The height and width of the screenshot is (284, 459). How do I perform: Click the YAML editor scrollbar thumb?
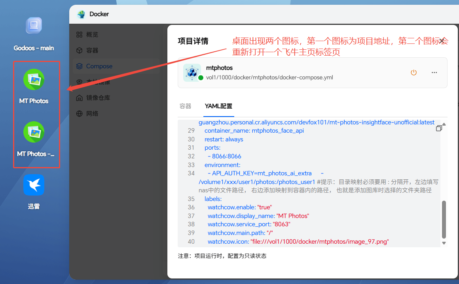pyautogui.click(x=444, y=220)
